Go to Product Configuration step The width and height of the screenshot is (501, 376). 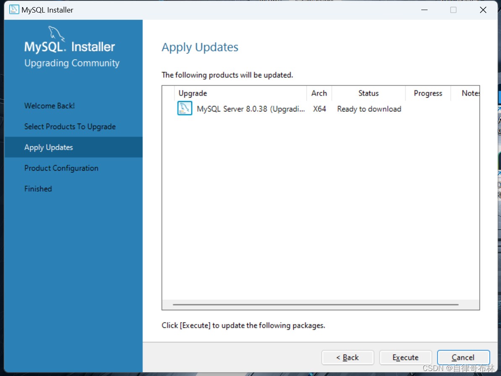pos(61,168)
